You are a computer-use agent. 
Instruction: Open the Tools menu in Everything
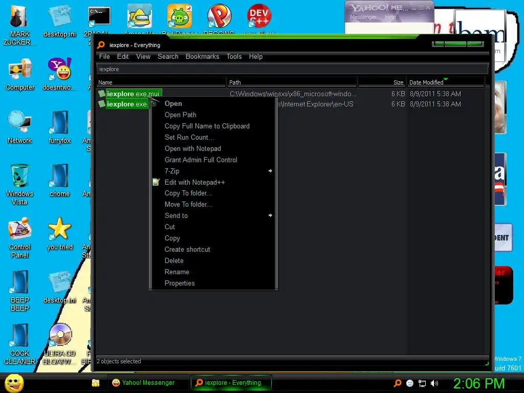coord(234,56)
